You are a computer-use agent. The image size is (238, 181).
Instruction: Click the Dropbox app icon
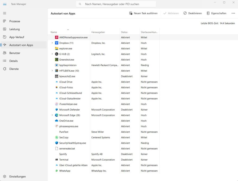coord(57,43)
